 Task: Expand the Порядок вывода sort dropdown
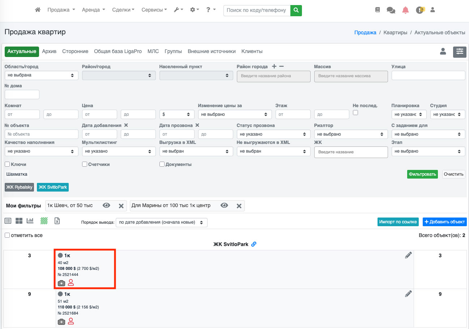pyautogui.click(x=161, y=222)
